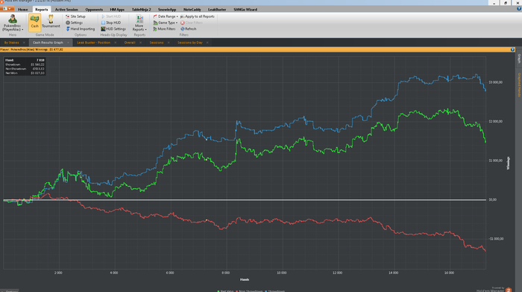Image resolution: width=522 pixels, height=292 pixels.
Task: Open the SnowieApp tab
Action: [x=167, y=9]
